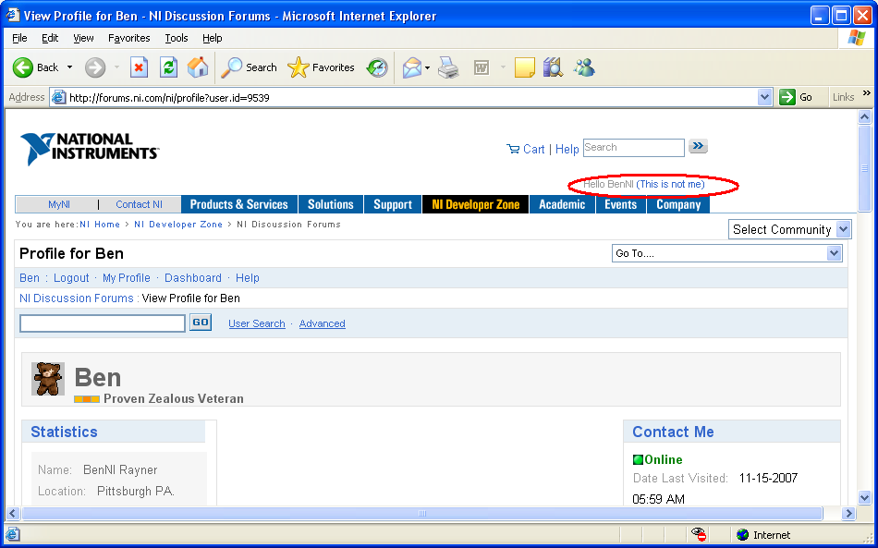Click the page icon in the address bar
This screenshot has width=878, height=548.
[x=58, y=97]
